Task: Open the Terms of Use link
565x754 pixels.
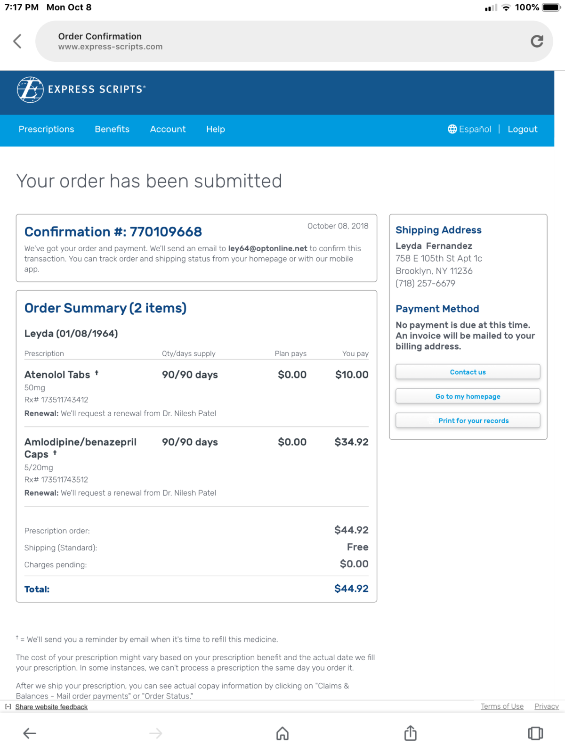Action: click(502, 706)
